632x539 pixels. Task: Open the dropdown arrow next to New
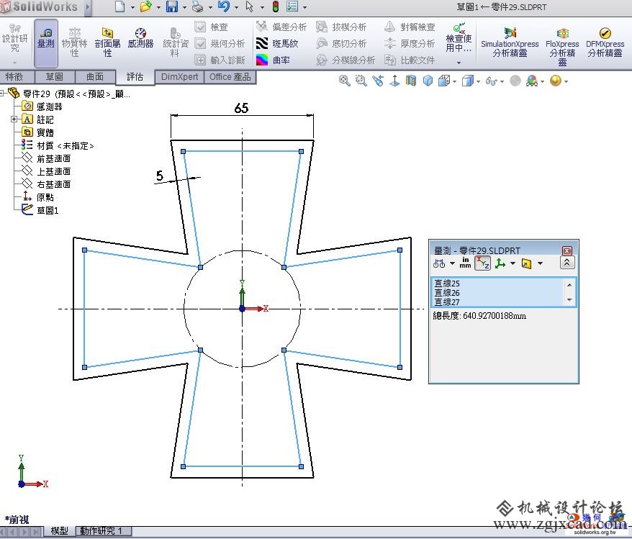pyautogui.click(x=132, y=7)
